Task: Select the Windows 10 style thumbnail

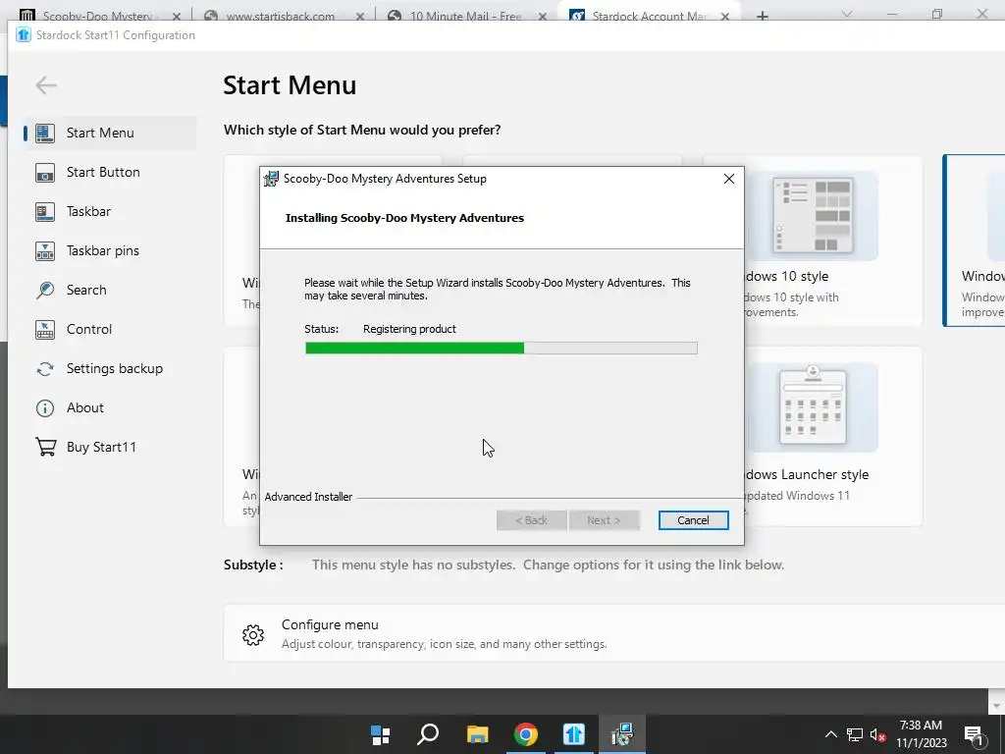Action: pos(813,215)
